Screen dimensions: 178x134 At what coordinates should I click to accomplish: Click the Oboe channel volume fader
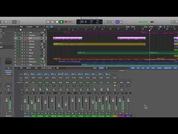(106, 99)
